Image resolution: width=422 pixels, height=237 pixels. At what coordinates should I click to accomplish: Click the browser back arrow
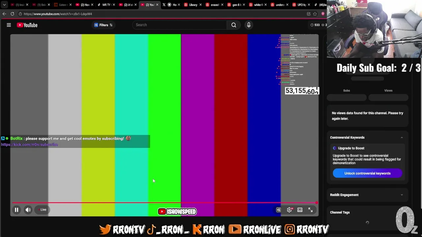pyautogui.click(x=4, y=14)
